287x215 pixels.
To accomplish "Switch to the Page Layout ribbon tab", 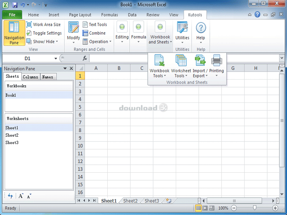I will (x=80, y=15).
